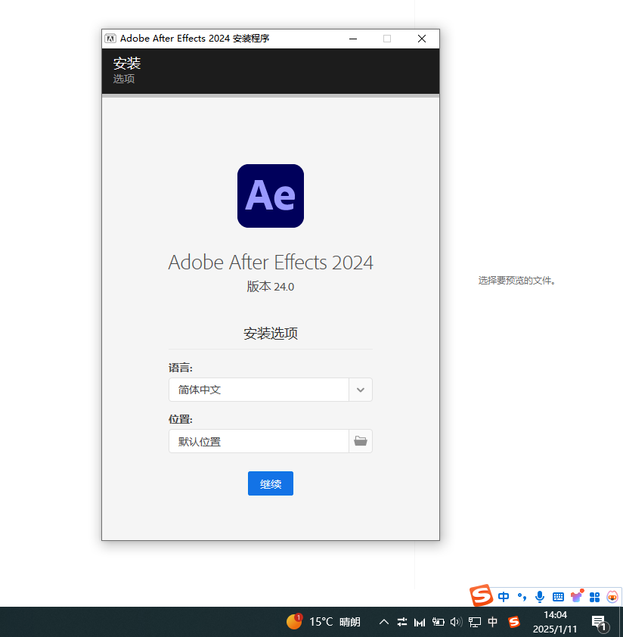623x637 pixels.
Task: Open notification center icon
Action: point(600,623)
